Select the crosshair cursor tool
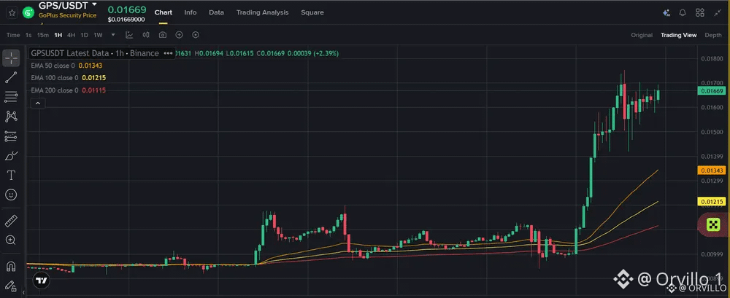The height and width of the screenshot is (298, 730). point(11,58)
